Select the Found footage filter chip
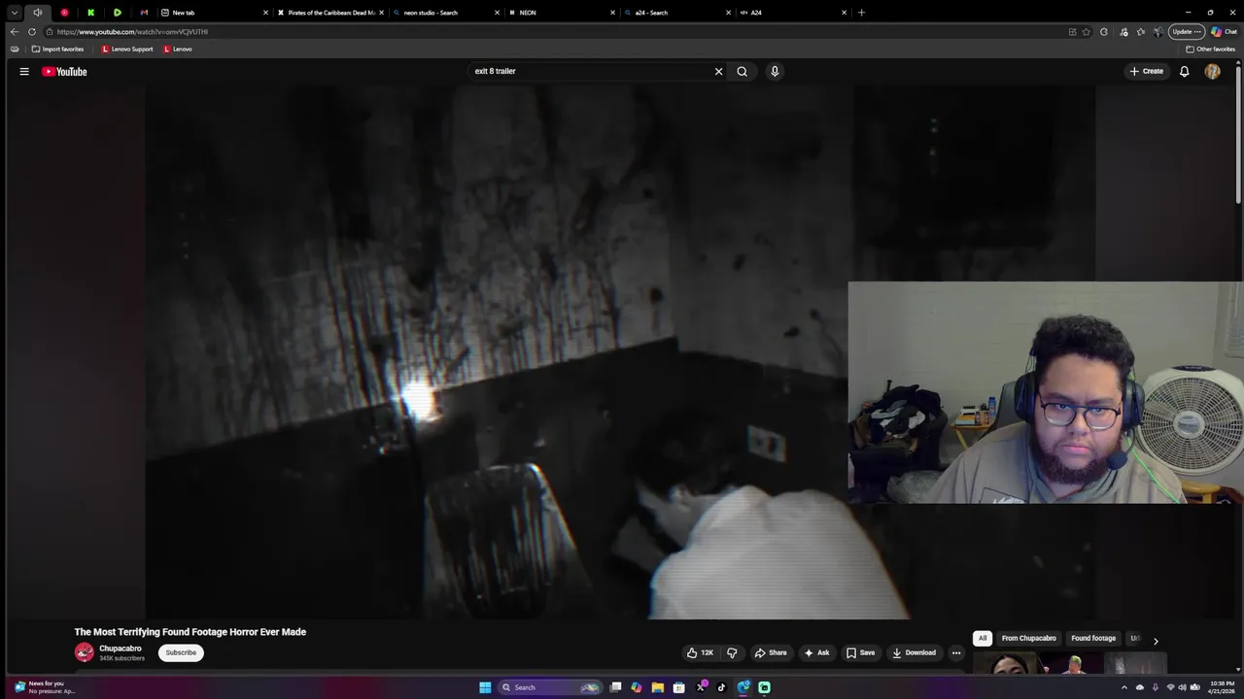 [1093, 638]
